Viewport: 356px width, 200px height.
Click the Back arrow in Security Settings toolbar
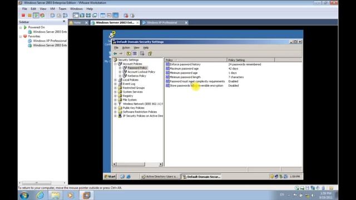(115, 54)
